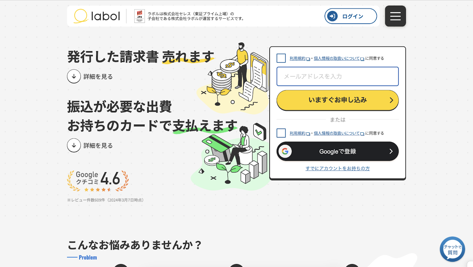
Task: Expand 詳細を見る under カードで支払えます heading
Action: click(x=90, y=145)
